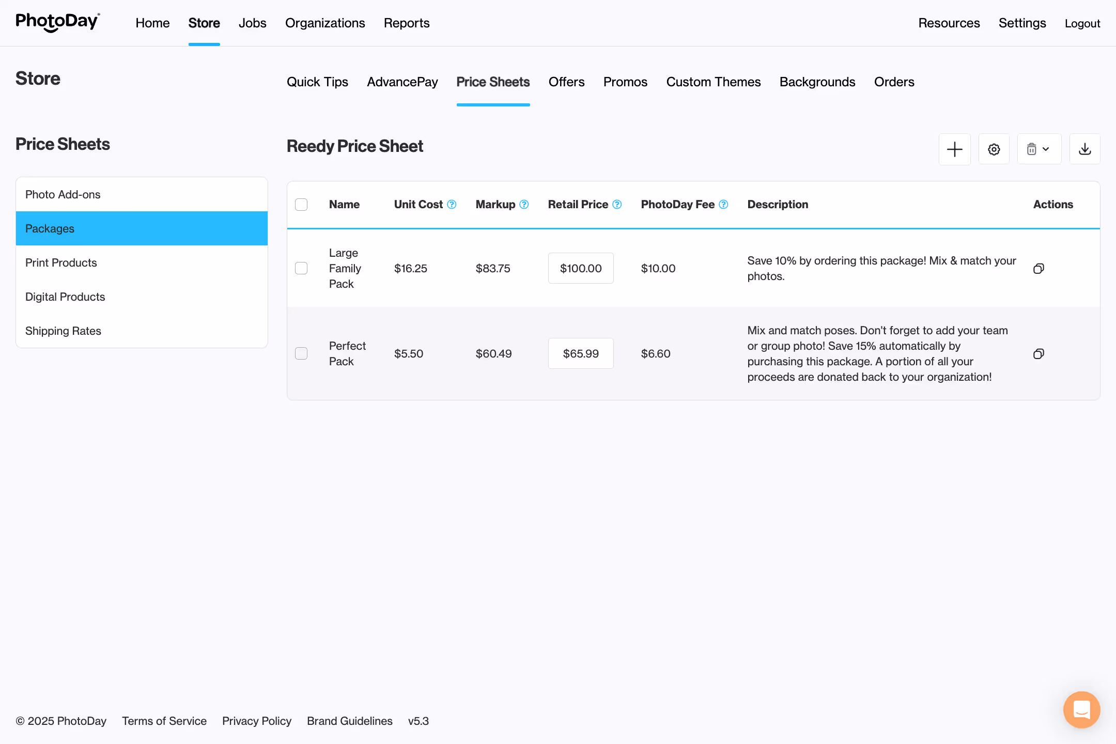Open the Resources menu item
The height and width of the screenshot is (744, 1116).
[x=949, y=23]
